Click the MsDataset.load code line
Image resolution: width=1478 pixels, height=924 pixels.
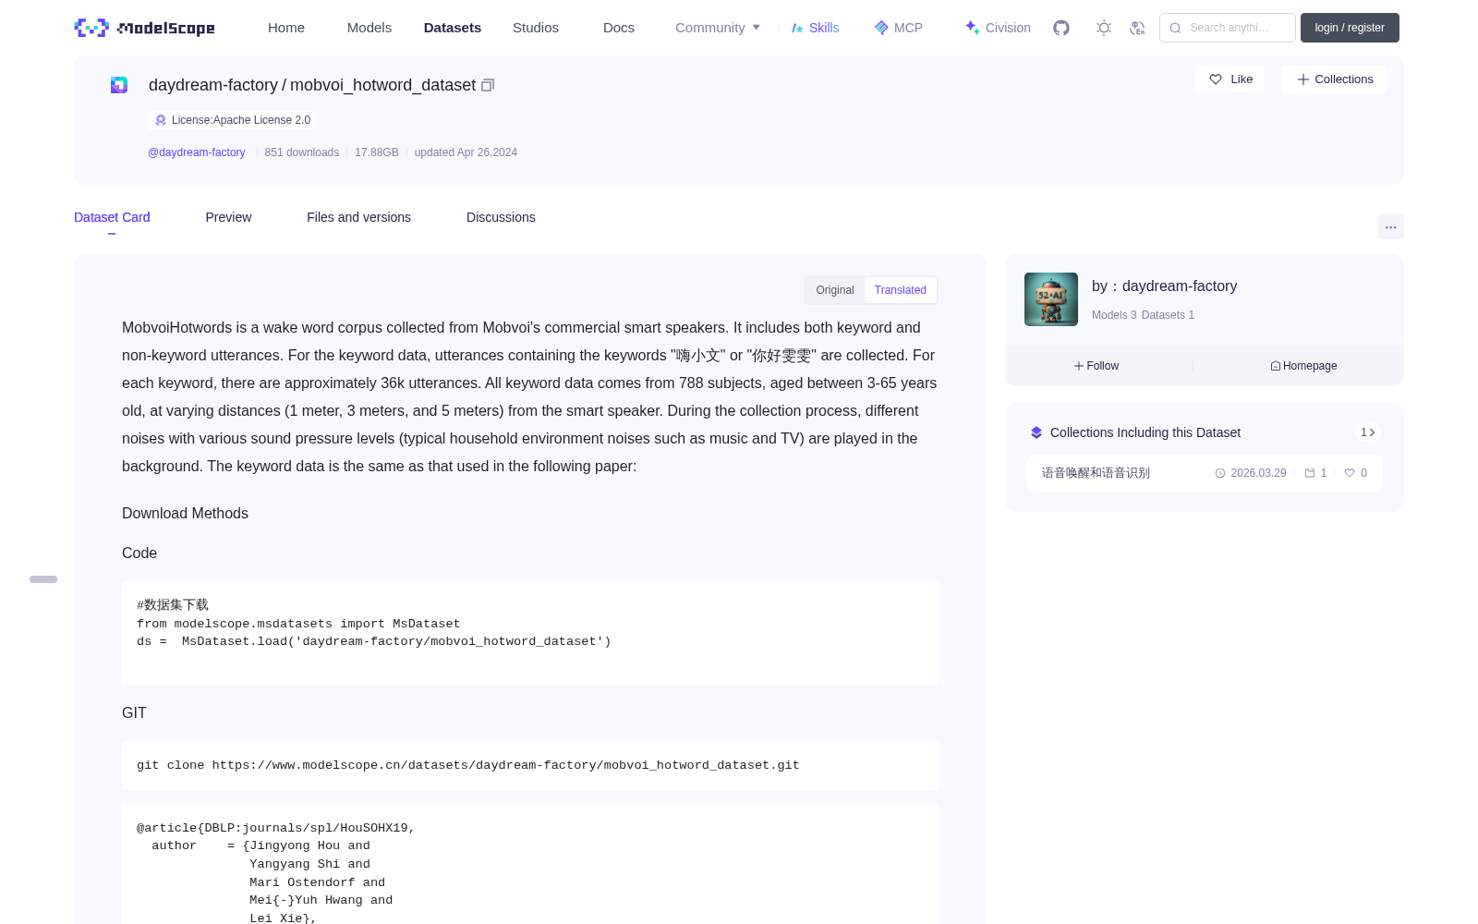point(374,641)
